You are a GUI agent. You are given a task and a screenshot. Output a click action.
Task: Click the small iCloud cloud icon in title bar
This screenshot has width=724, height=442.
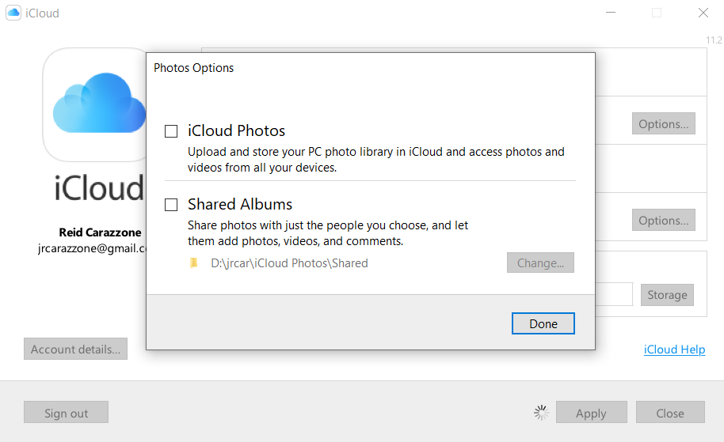coord(13,13)
